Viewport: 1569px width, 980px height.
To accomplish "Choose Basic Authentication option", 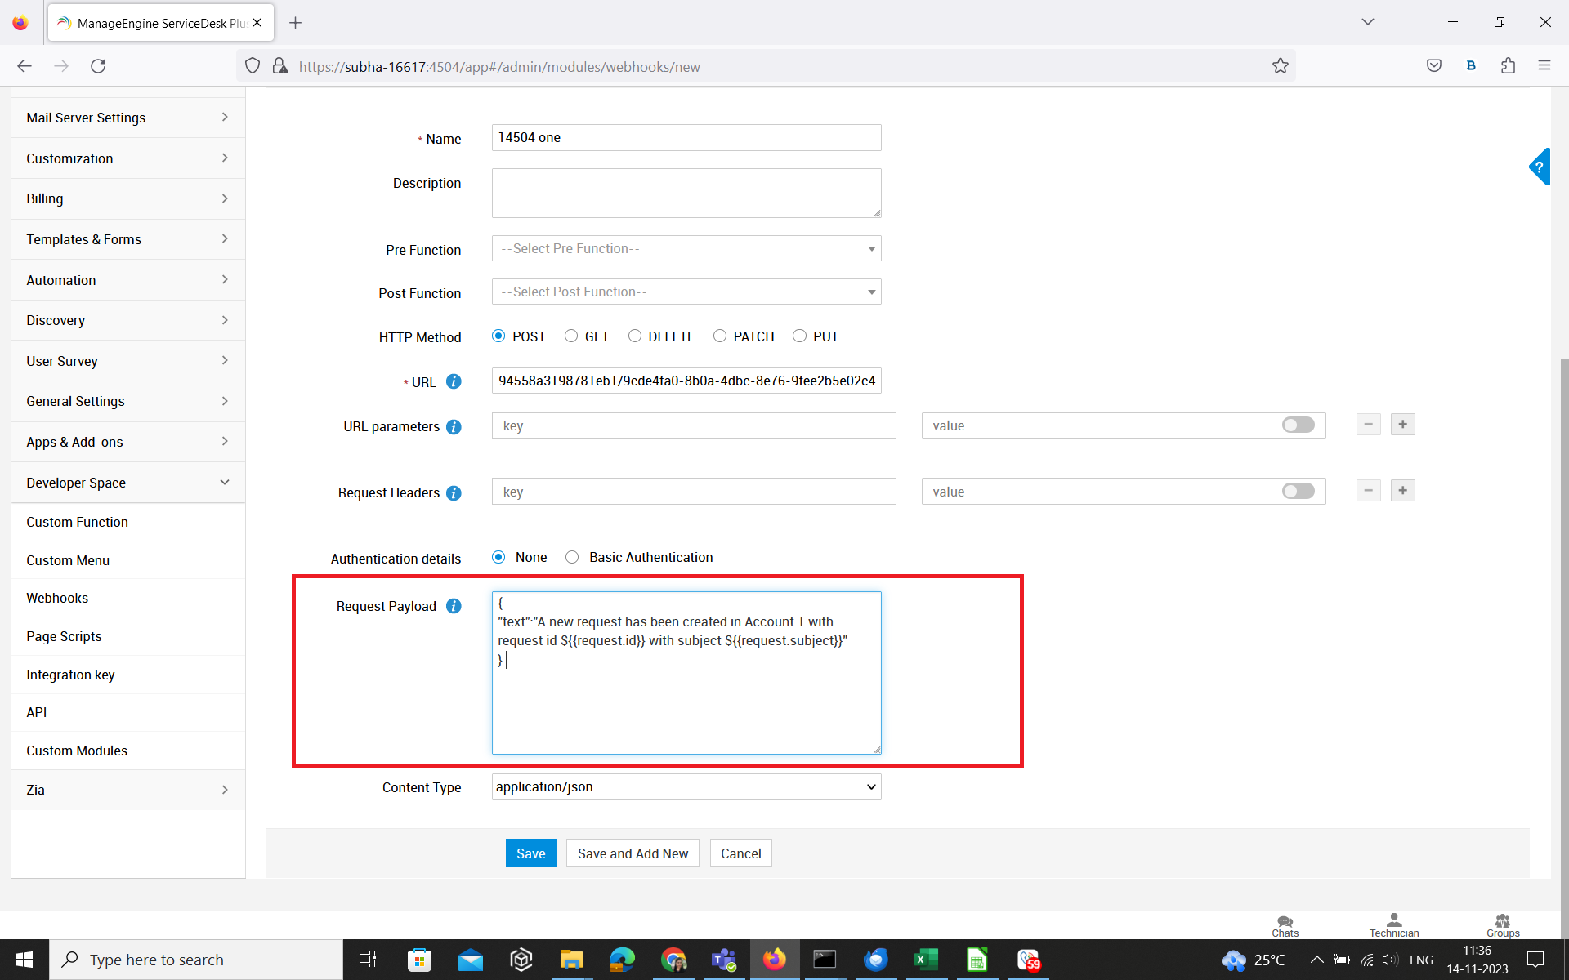I will 572,557.
